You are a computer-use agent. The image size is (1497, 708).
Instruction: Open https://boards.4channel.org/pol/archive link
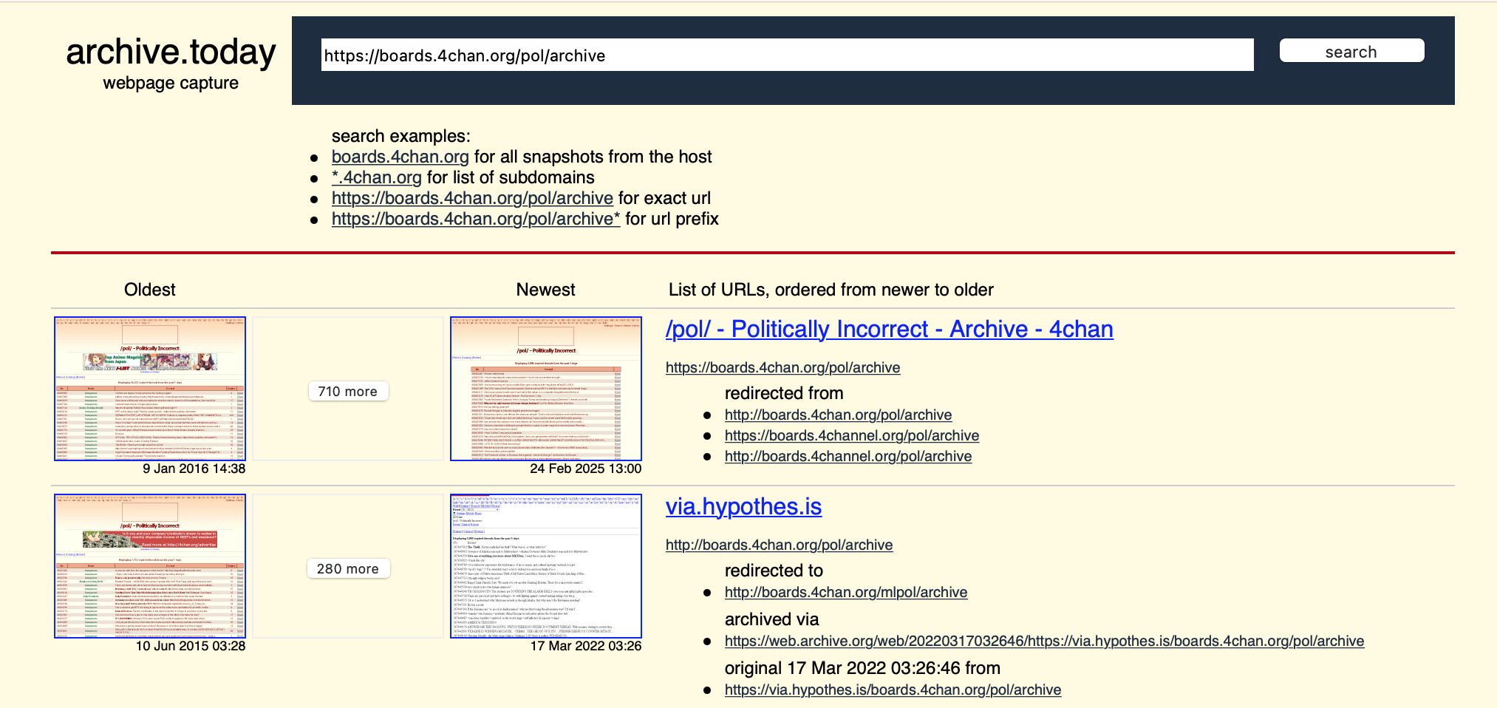tap(851, 435)
